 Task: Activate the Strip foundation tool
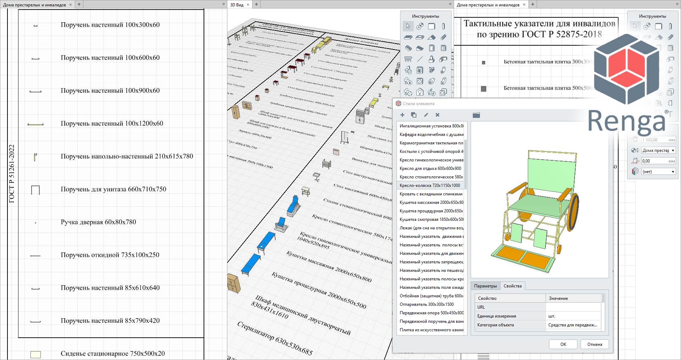pos(443,59)
